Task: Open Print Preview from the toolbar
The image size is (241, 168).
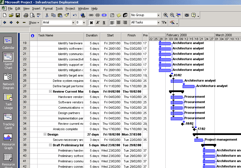Action: 32,15
